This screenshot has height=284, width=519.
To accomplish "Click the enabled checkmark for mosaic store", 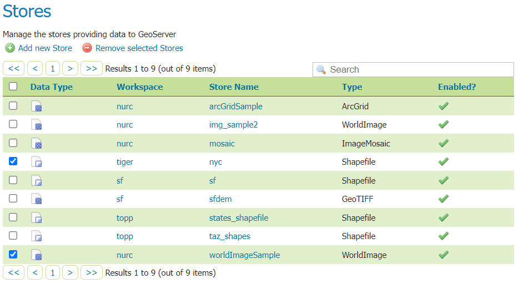I will [443, 144].
